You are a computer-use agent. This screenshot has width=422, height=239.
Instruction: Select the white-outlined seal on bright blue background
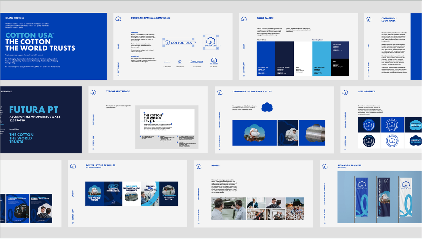tap(392, 125)
